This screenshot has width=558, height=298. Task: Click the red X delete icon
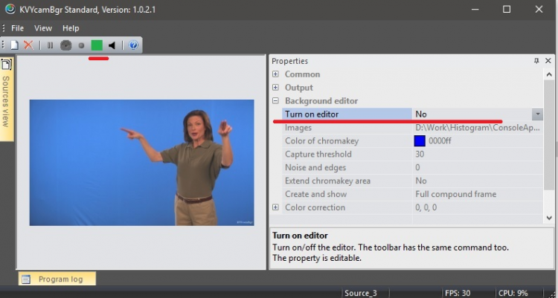[x=28, y=45]
